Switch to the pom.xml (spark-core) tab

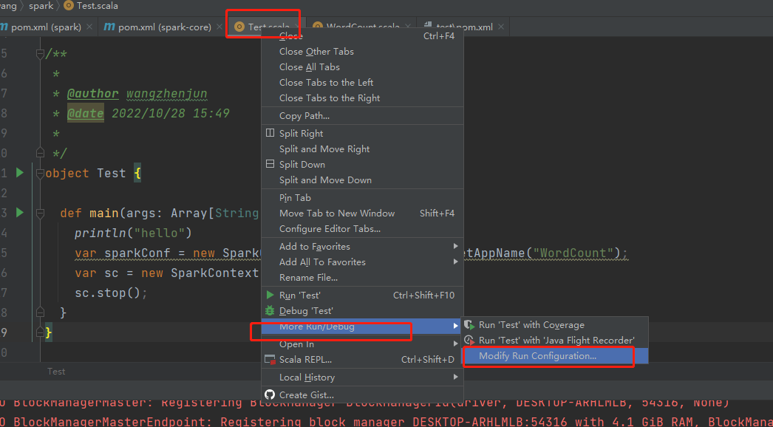(x=164, y=27)
